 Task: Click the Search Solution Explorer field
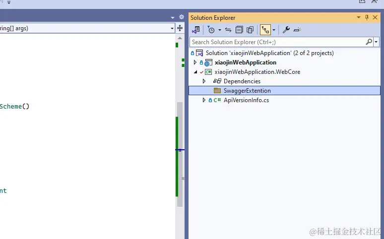coord(278,42)
